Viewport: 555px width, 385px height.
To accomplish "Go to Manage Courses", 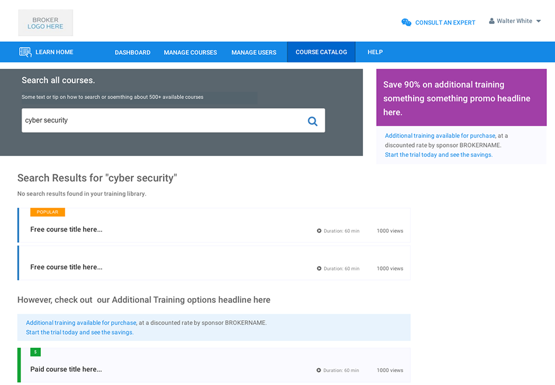I will coord(190,52).
